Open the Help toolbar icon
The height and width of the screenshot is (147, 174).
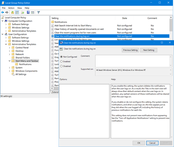[x=28, y=12]
